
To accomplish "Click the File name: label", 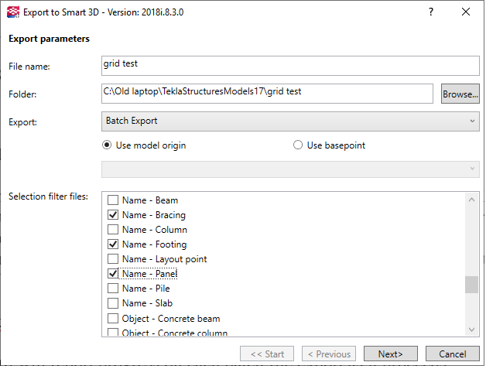I will [x=29, y=67].
